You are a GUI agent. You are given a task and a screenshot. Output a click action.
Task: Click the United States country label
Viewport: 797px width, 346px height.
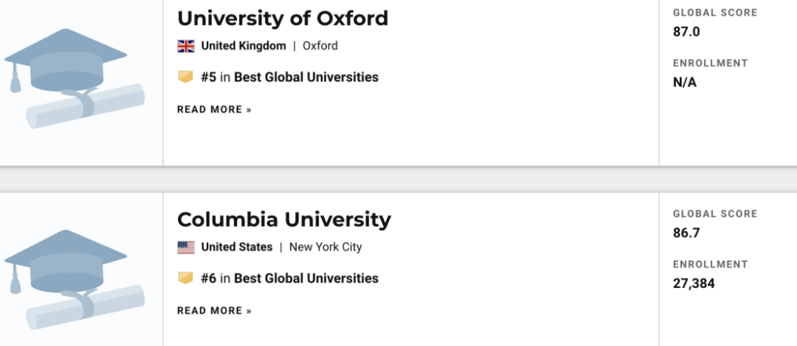pos(236,247)
